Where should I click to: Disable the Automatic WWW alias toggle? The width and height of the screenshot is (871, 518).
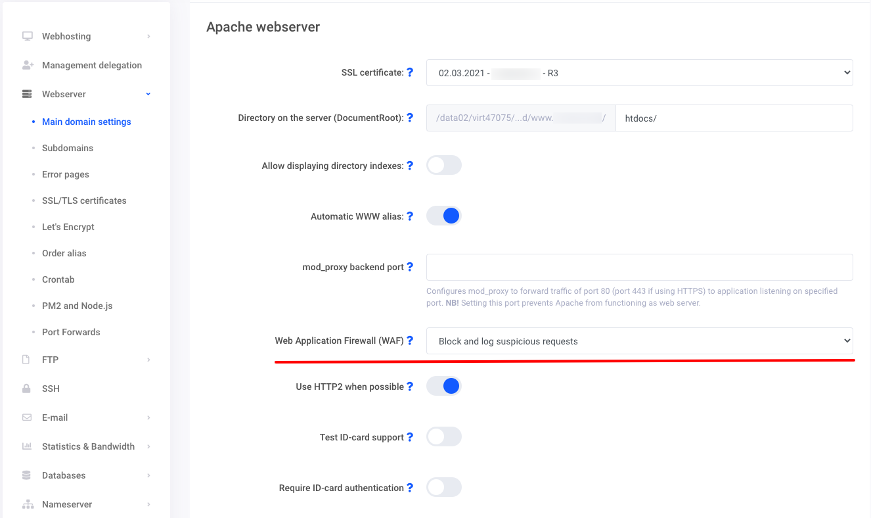click(x=444, y=216)
